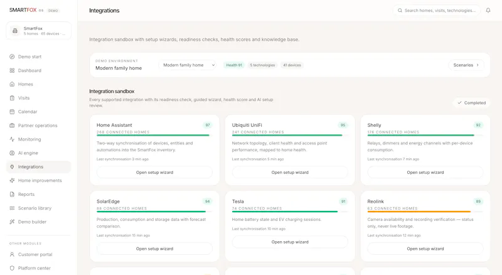Image resolution: width=502 pixels, height=275 pixels.
Task: Go to Partner operations
Action: coord(38,126)
